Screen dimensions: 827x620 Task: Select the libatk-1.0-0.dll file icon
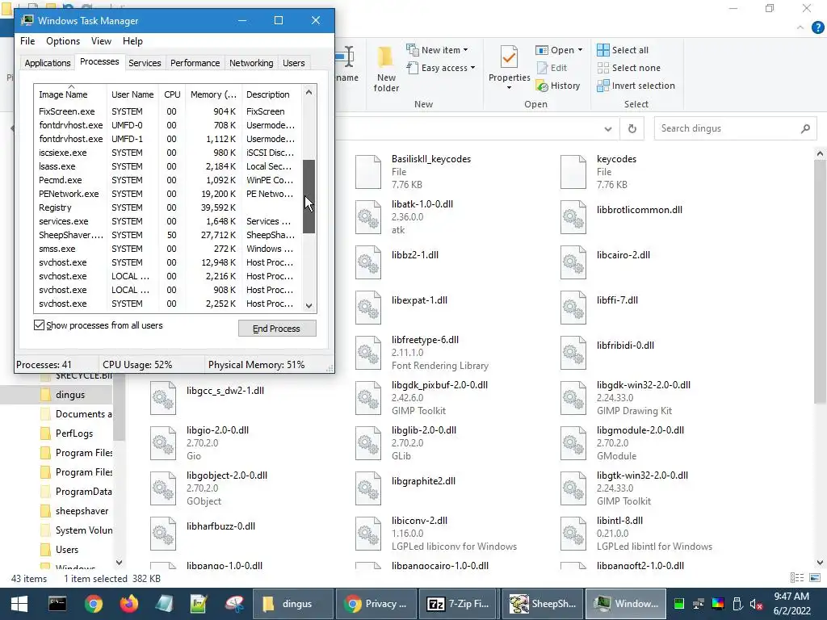pos(368,216)
